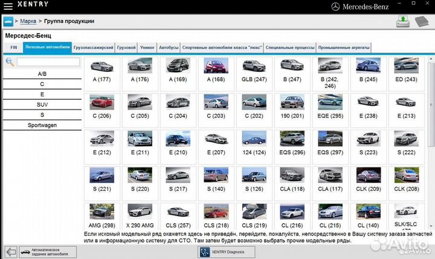This screenshot has height=259, width=435.
Task: Select the X 290 AMG model
Action: [140, 216]
